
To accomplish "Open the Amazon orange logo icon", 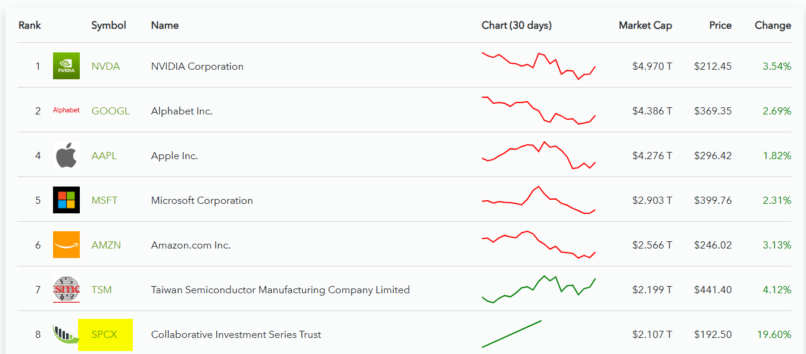I will tap(66, 245).
